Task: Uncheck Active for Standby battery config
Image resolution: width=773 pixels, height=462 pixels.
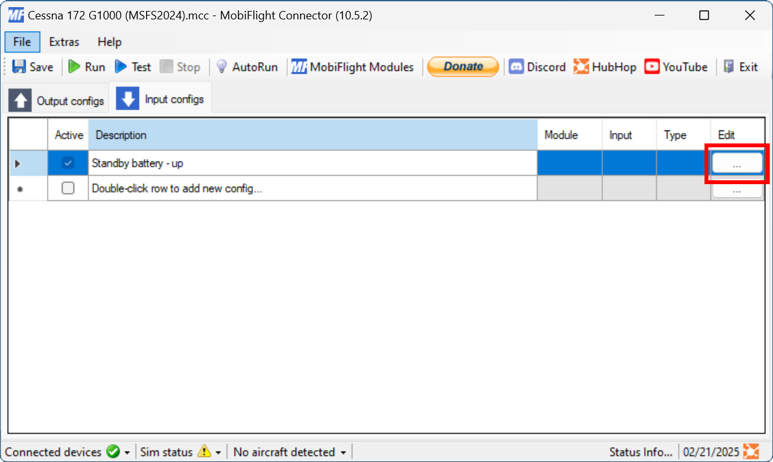Action: (x=67, y=163)
